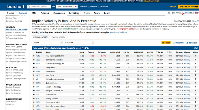Screen dimensions: 199x110
Task: Open History link for MXL row
Action: coord(187,94)
